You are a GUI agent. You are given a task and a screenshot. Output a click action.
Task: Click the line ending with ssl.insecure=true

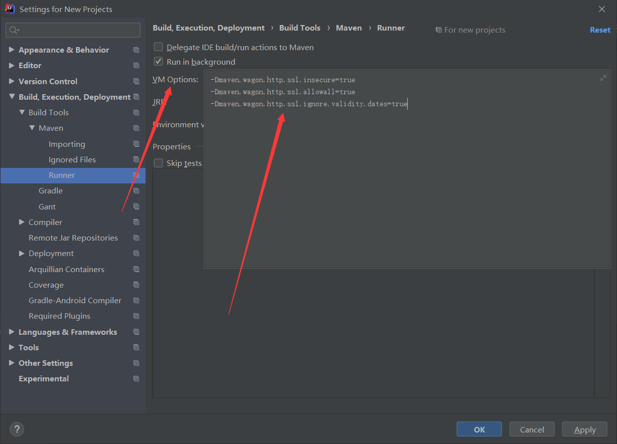pyautogui.click(x=283, y=80)
